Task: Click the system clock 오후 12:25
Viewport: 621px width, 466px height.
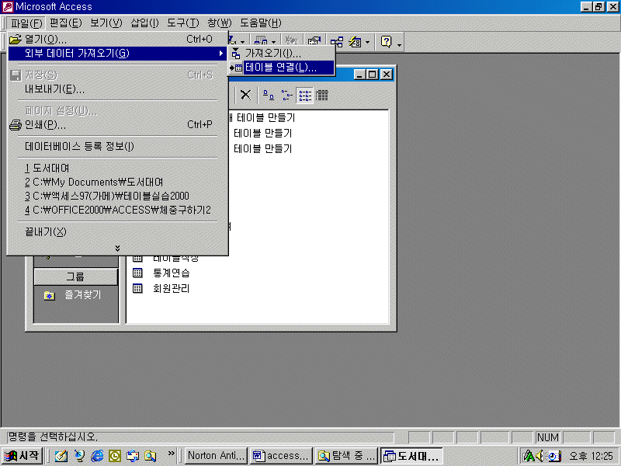Action: (591, 456)
